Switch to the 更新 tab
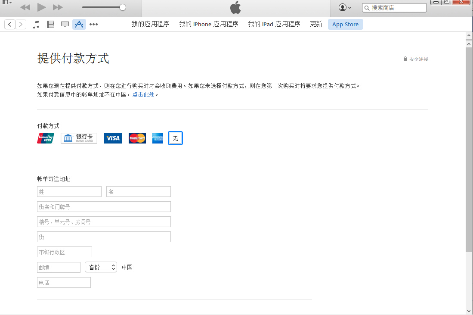The image size is (473, 315). [316, 24]
